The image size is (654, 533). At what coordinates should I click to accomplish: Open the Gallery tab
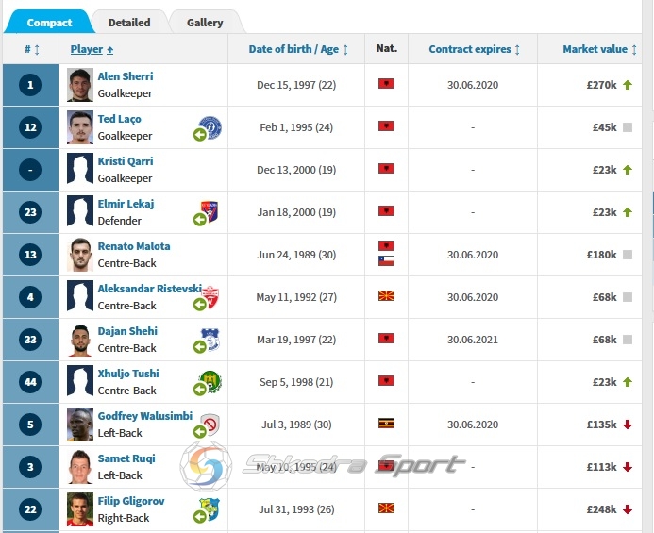click(x=205, y=23)
